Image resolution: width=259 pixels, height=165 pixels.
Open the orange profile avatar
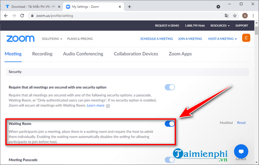[246, 38]
